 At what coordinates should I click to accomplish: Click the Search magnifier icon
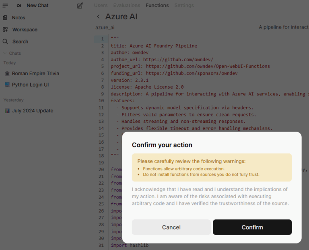pos(5,41)
